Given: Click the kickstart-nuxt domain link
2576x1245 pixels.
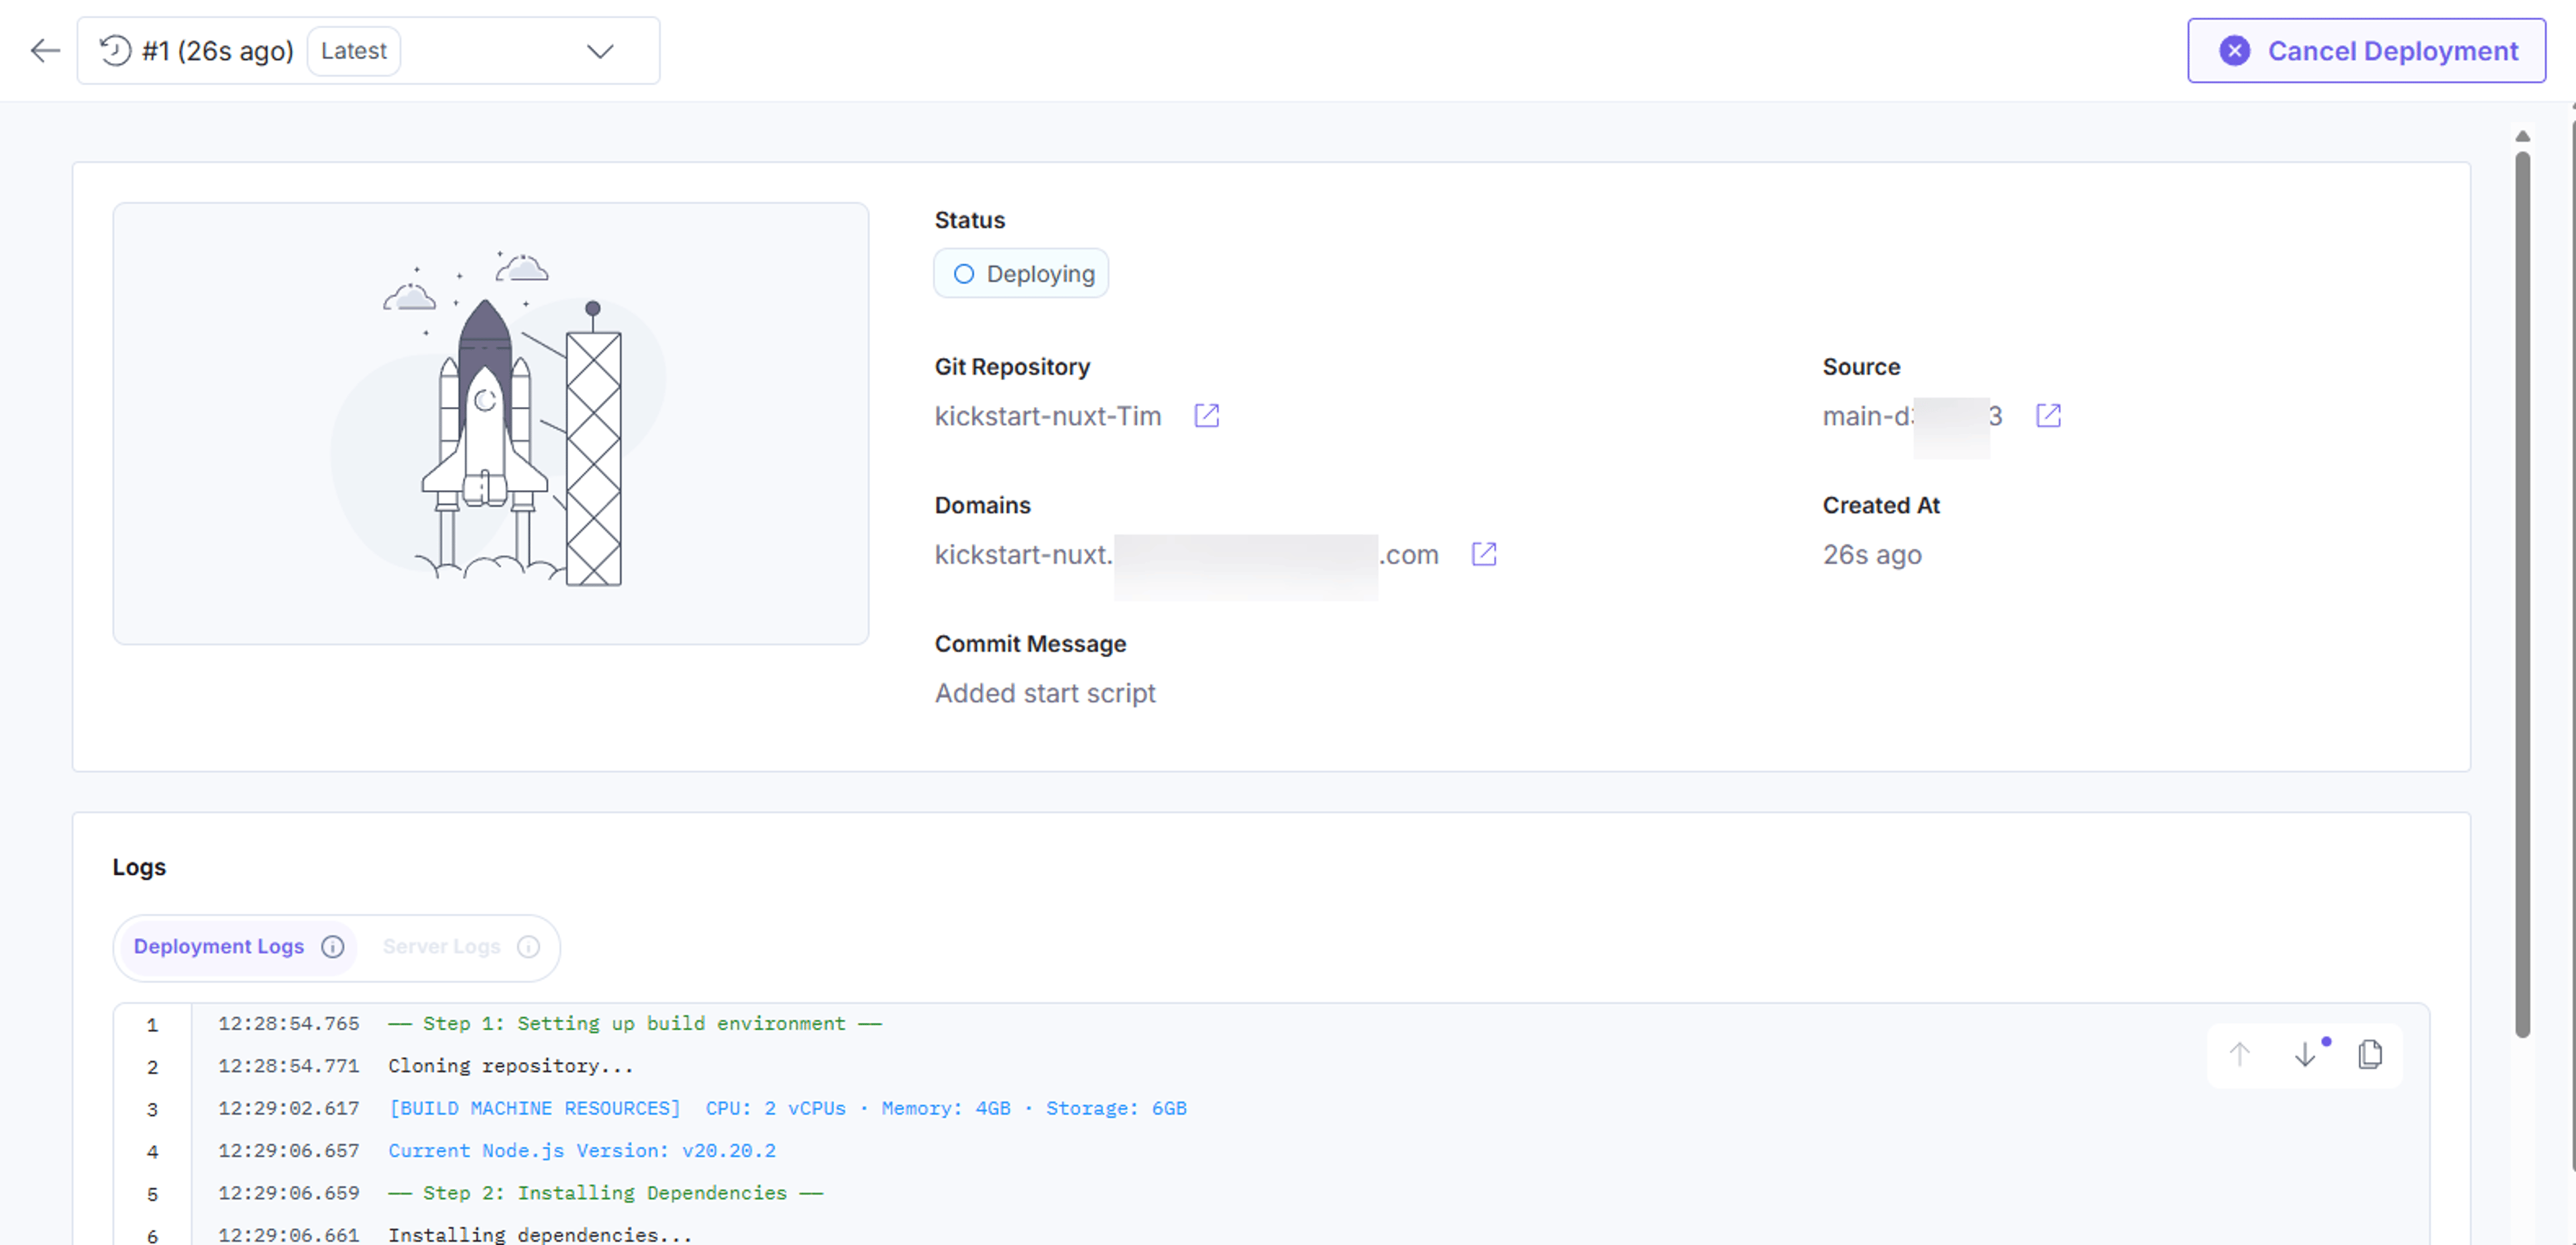Looking at the screenshot, I should pyautogui.click(x=1187, y=554).
